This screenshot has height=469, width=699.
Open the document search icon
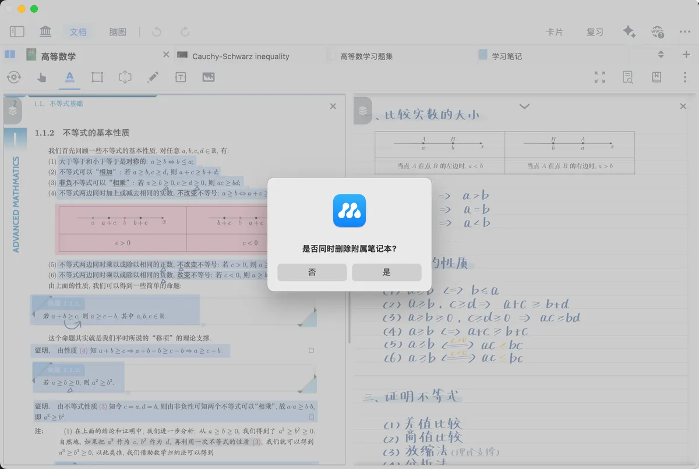click(628, 77)
